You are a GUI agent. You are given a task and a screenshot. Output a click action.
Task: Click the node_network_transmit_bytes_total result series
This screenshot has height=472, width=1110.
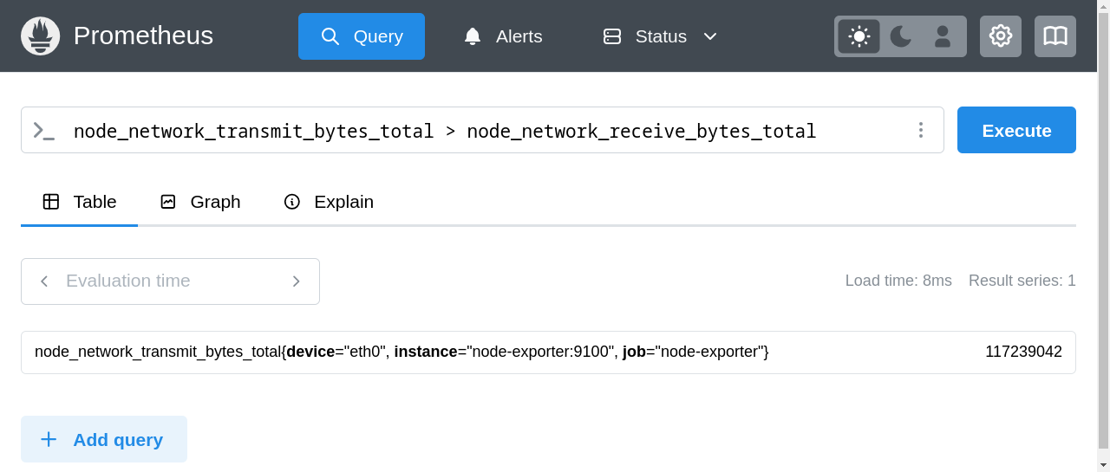click(x=402, y=352)
